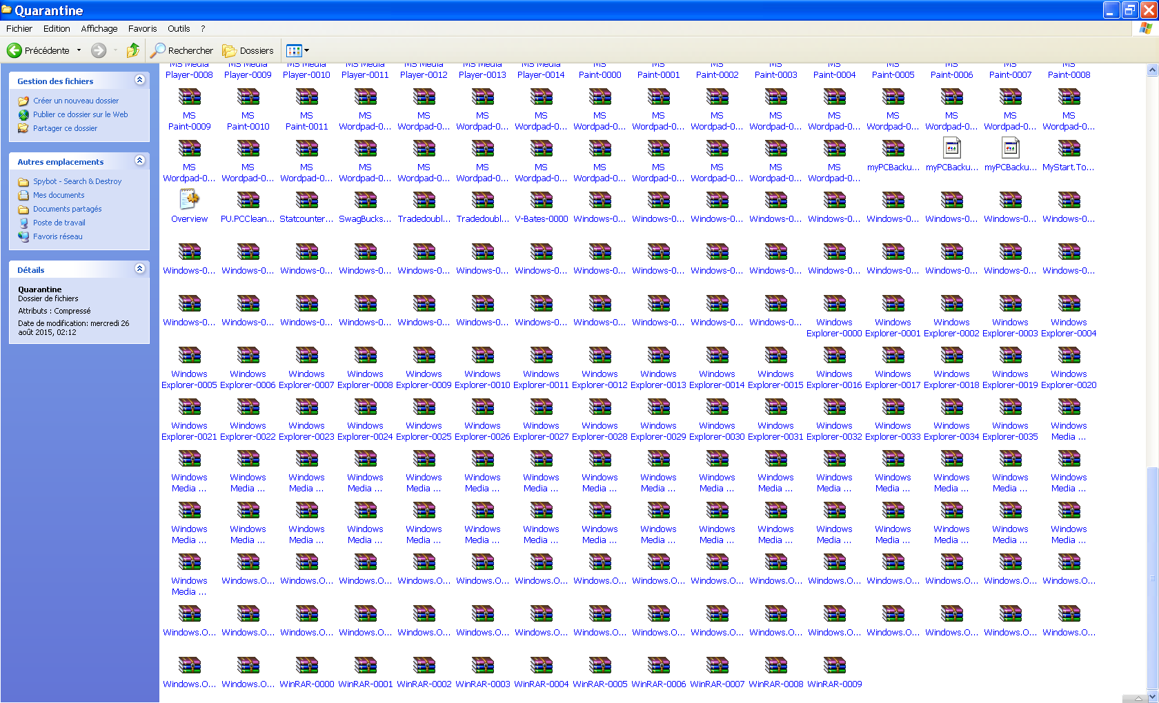
Task: Select the Statcounter... archive icon
Action: coord(306,200)
